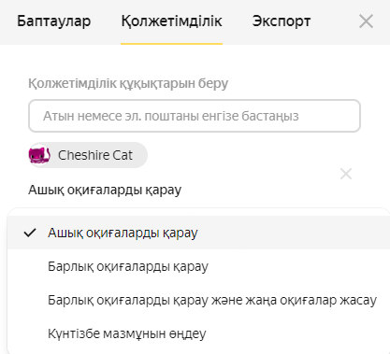Click placeholder text Атын немесе эл. поштаны

pyautogui.click(x=121, y=116)
